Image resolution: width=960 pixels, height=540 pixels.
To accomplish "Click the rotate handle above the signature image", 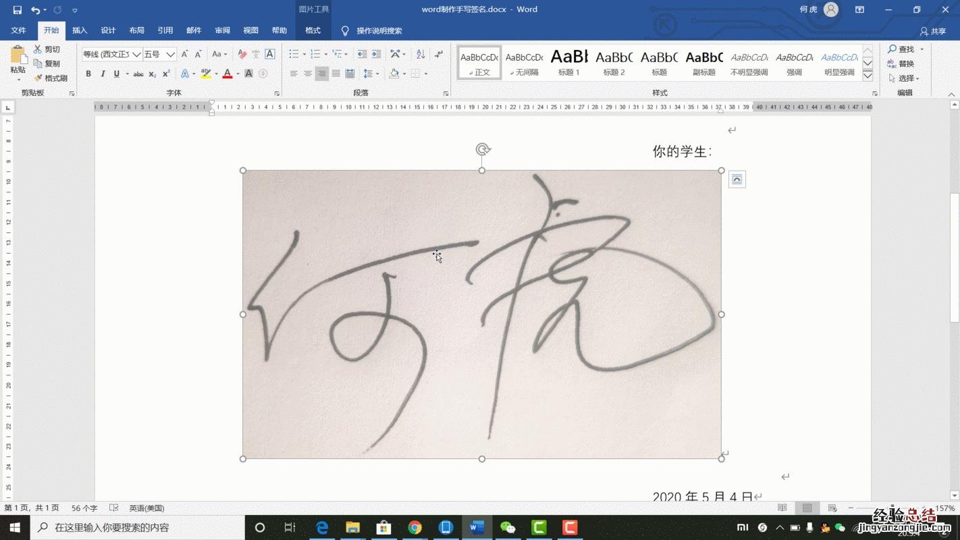I will [482, 149].
